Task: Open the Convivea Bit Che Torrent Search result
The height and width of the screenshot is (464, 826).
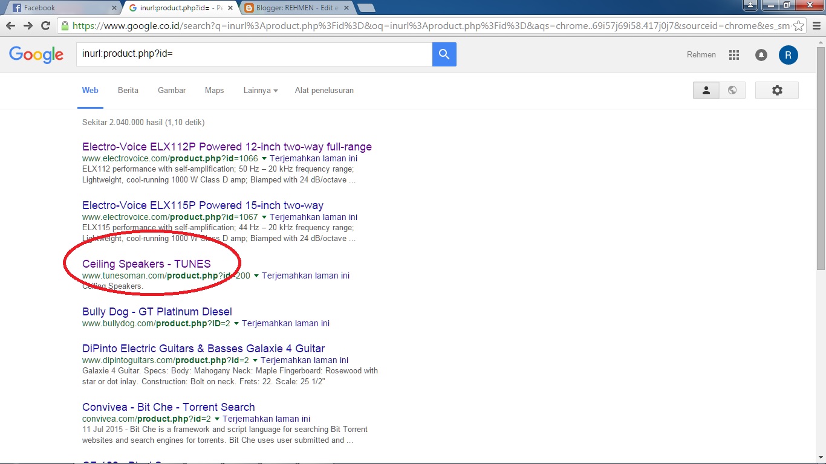Action: click(169, 407)
